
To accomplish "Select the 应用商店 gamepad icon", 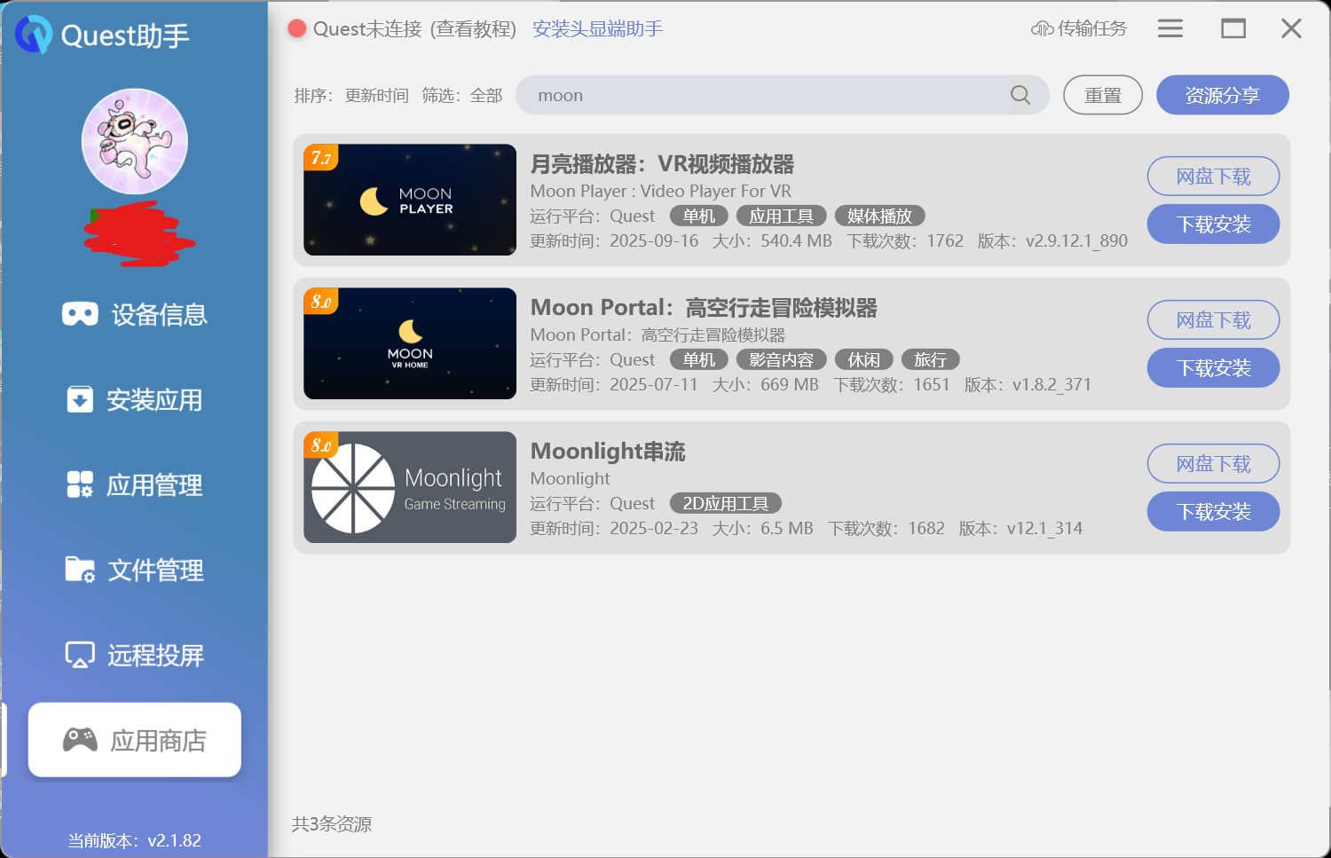I will pos(80,739).
